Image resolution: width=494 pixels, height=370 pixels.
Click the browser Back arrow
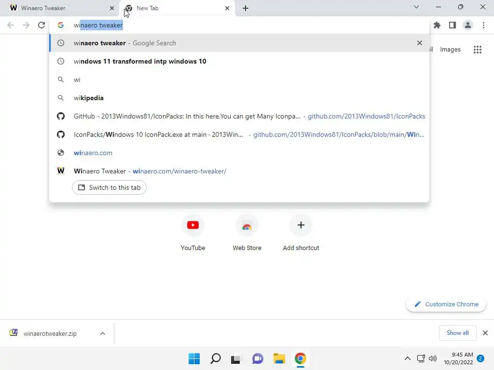coord(11,25)
